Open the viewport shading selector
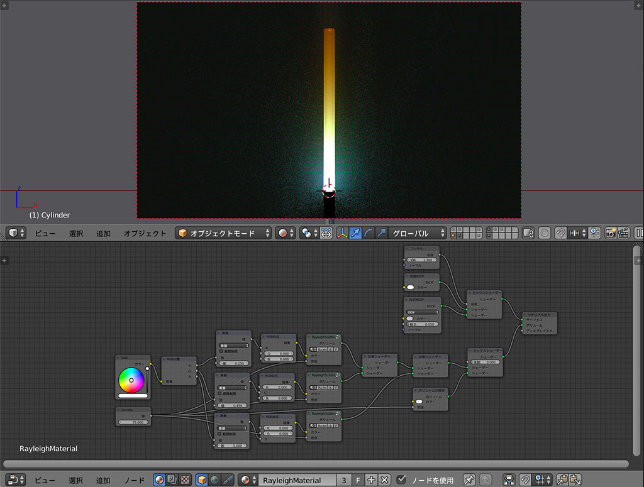Viewport: 644px width, 487px height. (286, 233)
